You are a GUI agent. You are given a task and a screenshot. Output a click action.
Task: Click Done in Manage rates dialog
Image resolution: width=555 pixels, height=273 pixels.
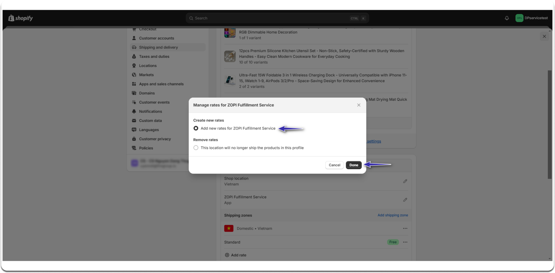354,165
